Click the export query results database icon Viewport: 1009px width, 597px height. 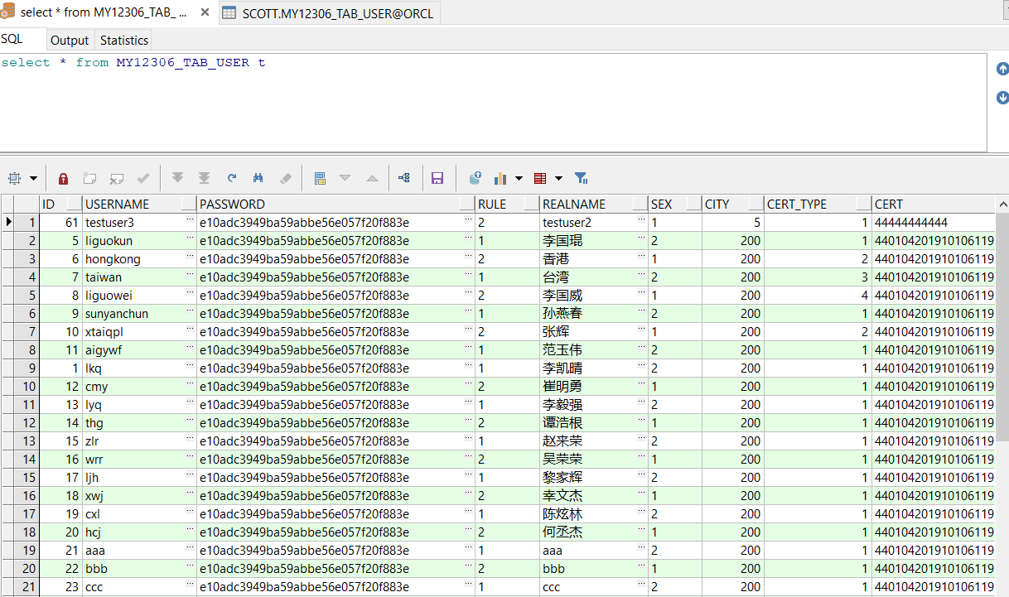[476, 178]
